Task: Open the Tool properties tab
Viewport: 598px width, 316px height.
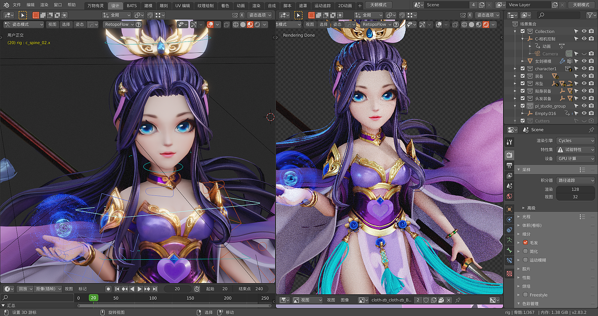Action: [x=510, y=142]
